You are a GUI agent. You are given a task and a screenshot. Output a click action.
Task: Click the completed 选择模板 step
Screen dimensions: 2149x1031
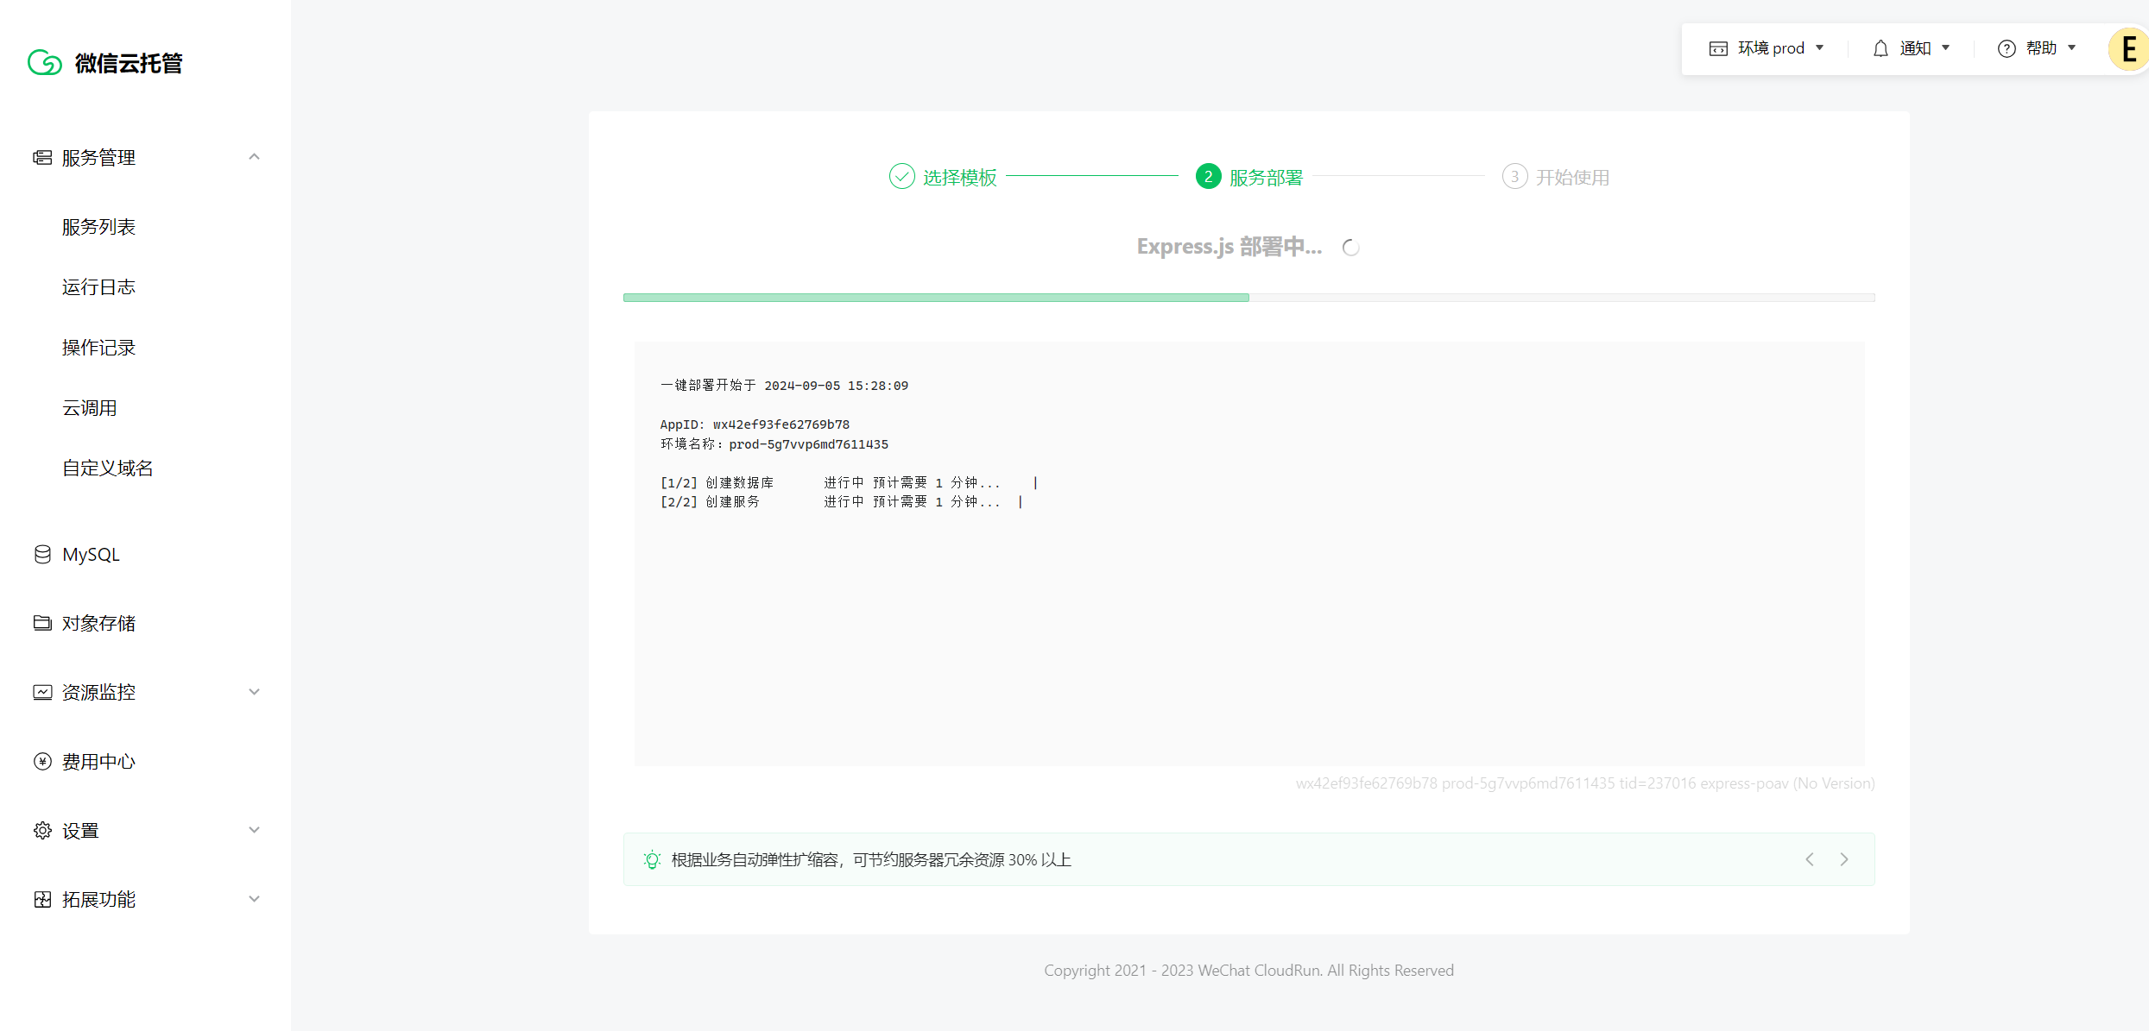pyautogui.click(x=943, y=177)
